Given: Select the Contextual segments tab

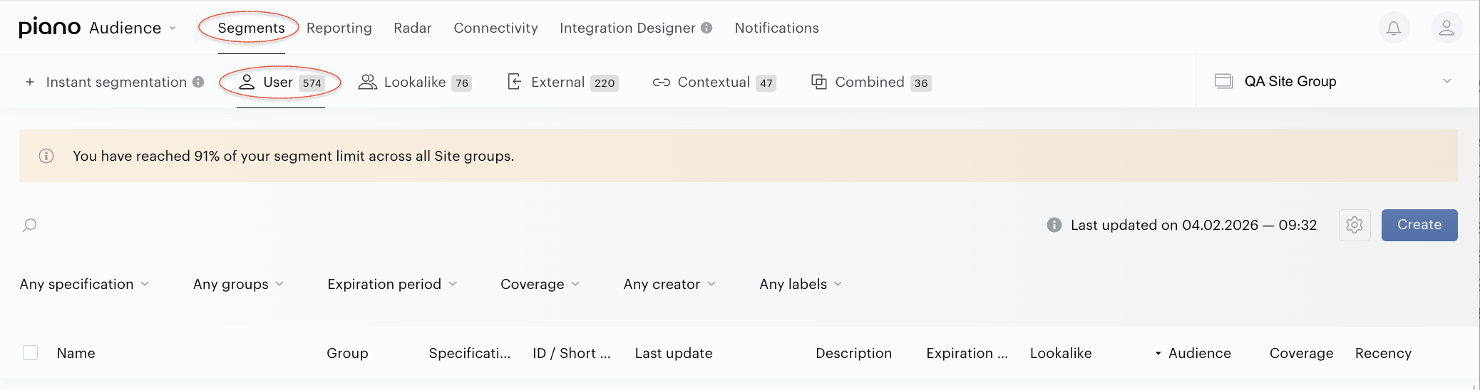Looking at the screenshot, I should pos(714,82).
